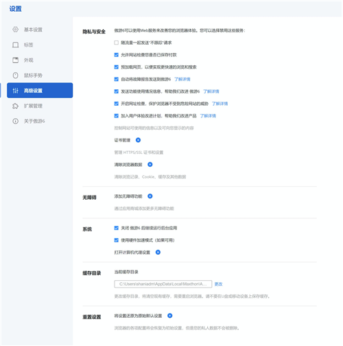Click the 当前缓存目录 path field
The width and height of the screenshot is (343, 346).
(163, 284)
